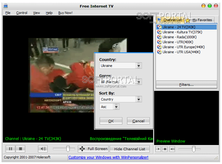The image size is (222, 164).
Task: Open the WinPersonalizer customize link
Action: 108,157
